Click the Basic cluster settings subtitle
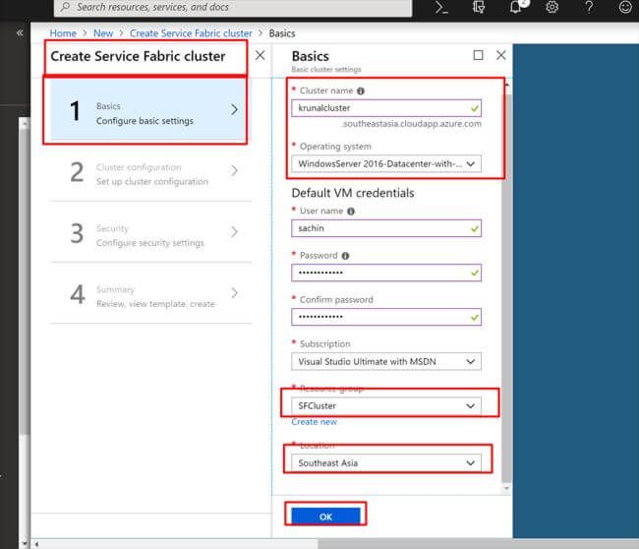The width and height of the screenshot is (639, 549). tap(326, 70)
